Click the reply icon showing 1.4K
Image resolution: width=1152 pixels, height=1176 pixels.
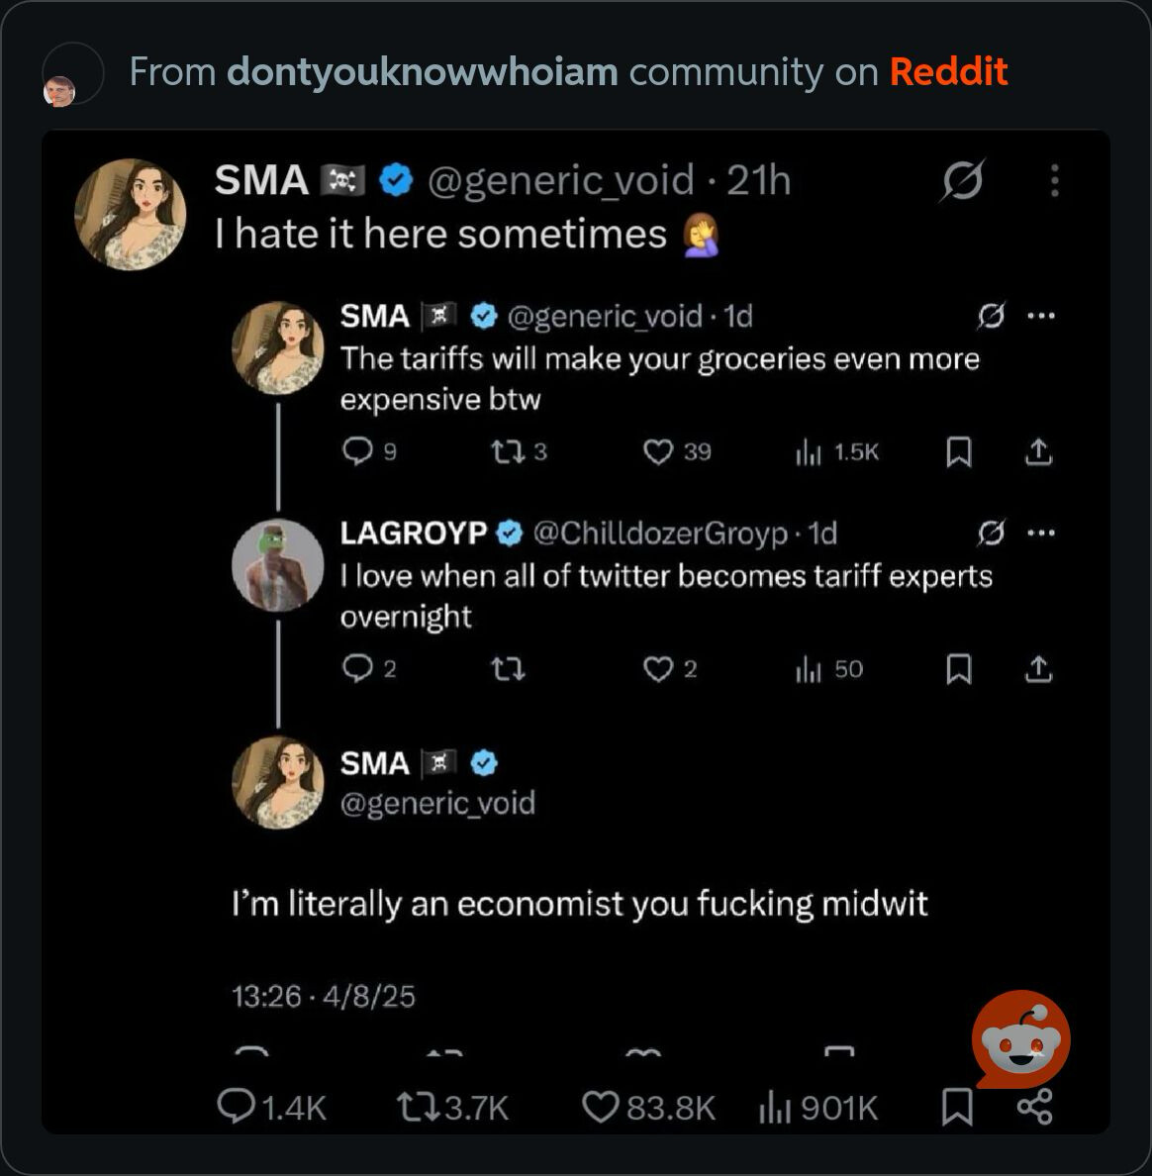point(237,1106)
